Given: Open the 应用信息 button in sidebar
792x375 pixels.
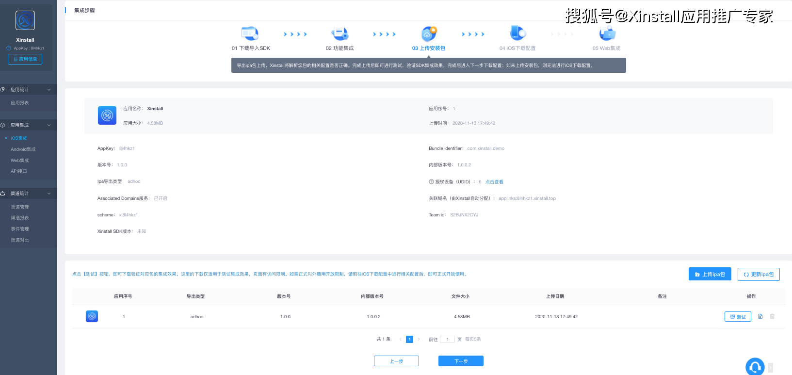Looking at the screenshot, I should pos(25,59).
